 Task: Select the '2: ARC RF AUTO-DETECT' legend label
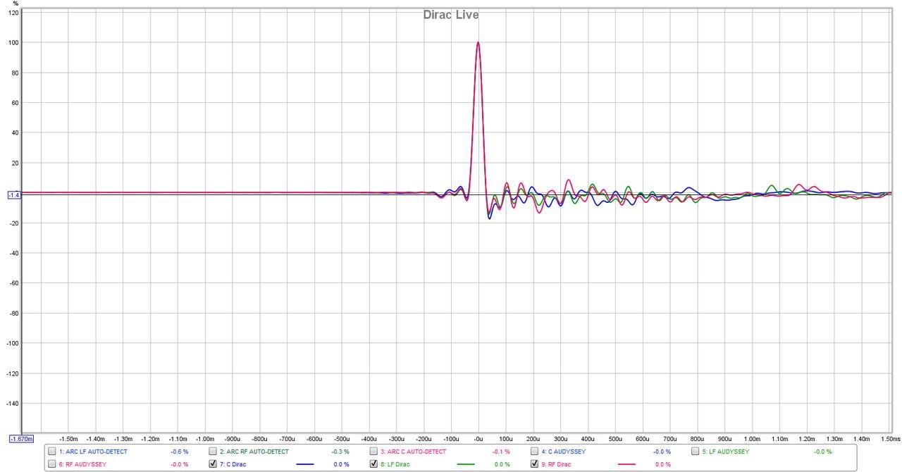[x=254, y=452]
